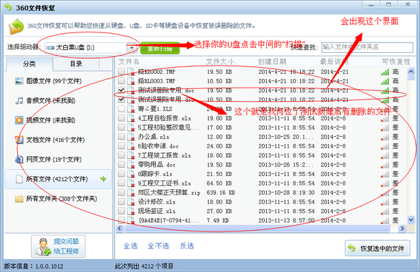Click the document files category icon
This screenshot has width=420, height=272.
click(19, 139)
